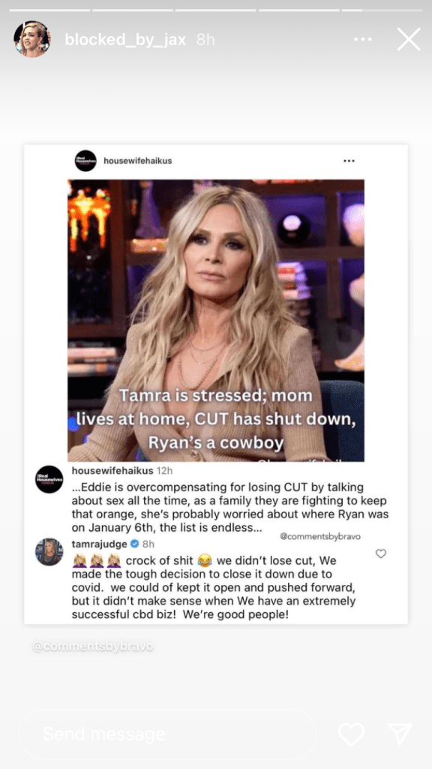
Task: Tap the blue verified badge beside tamrajudge
Action: (135, 544)
